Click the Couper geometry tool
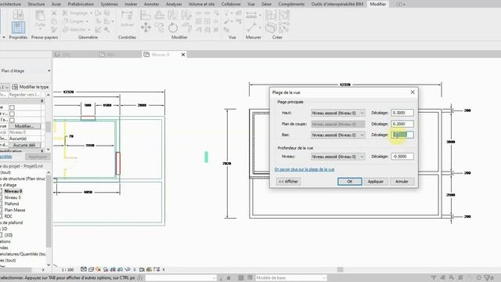This screenshot has width=501, height=282. (74, 21)
